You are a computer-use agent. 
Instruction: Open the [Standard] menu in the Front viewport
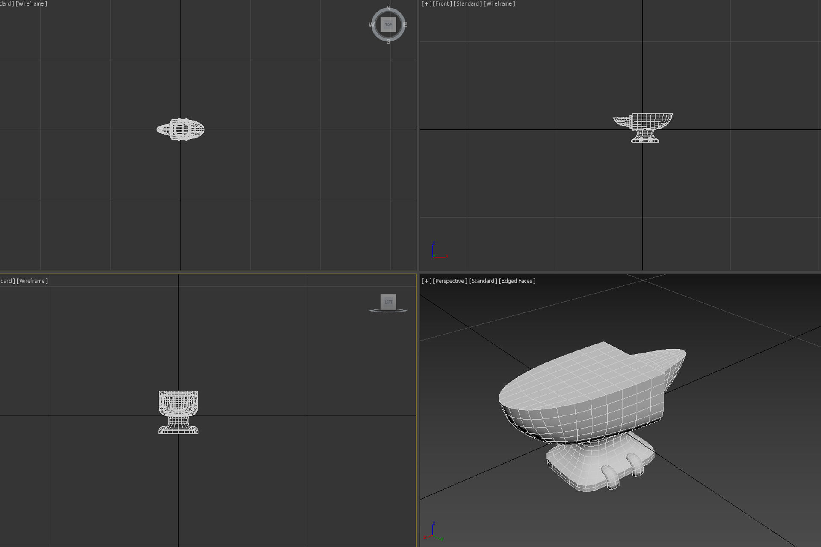pyautogui.click(x=467, y=3)
